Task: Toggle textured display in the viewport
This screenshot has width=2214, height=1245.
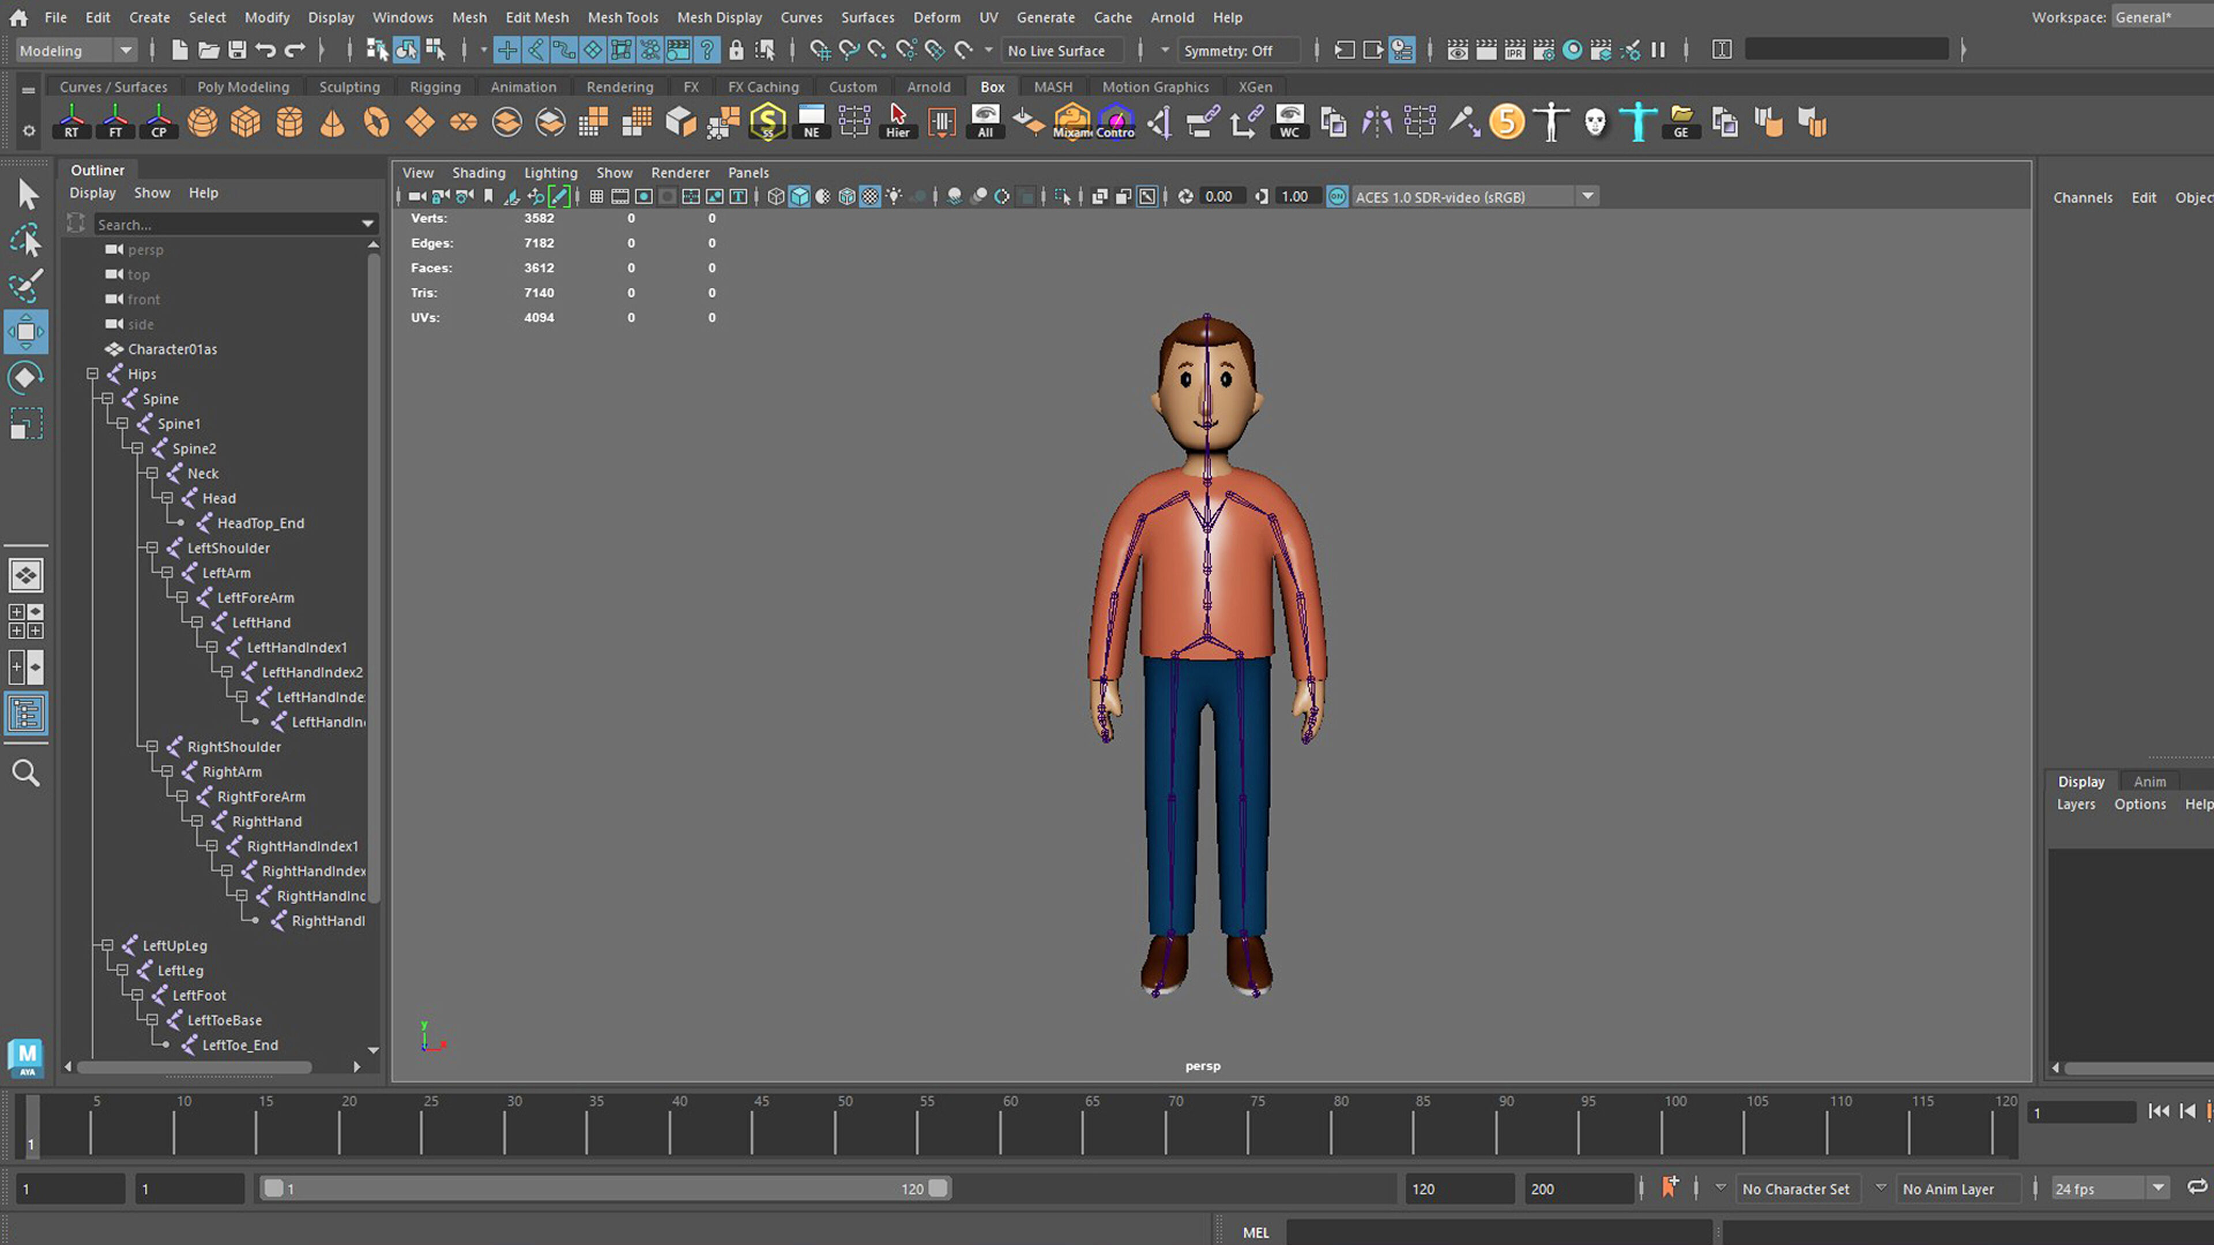Action: [x=871, y=197]
